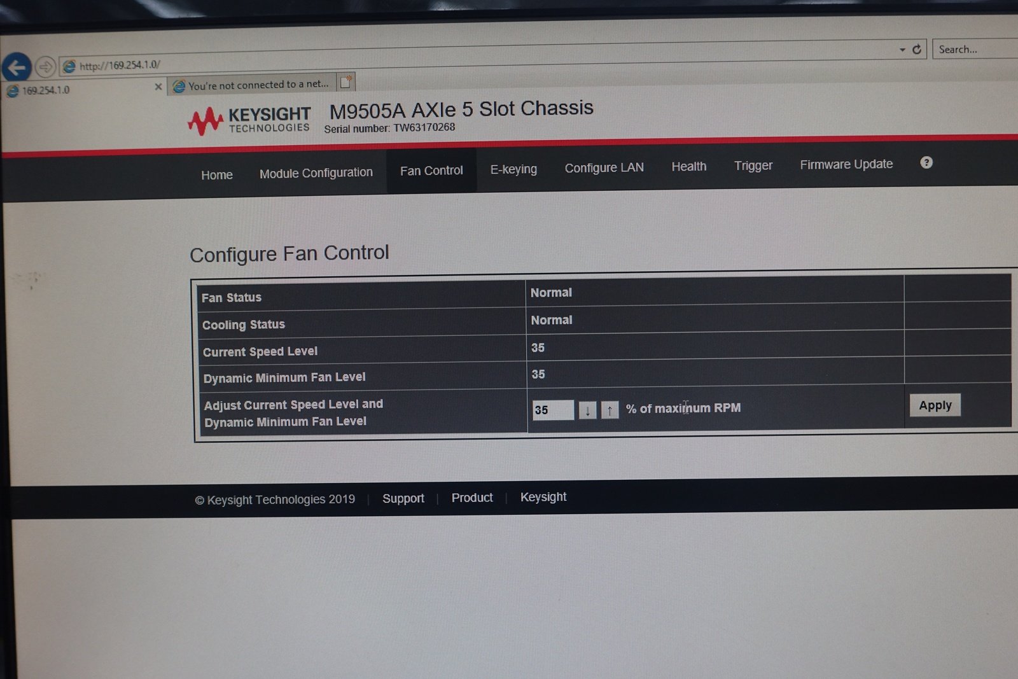The image size is (1018, 679).
Task: Open the Trigger page
Action: pos(753,165)
